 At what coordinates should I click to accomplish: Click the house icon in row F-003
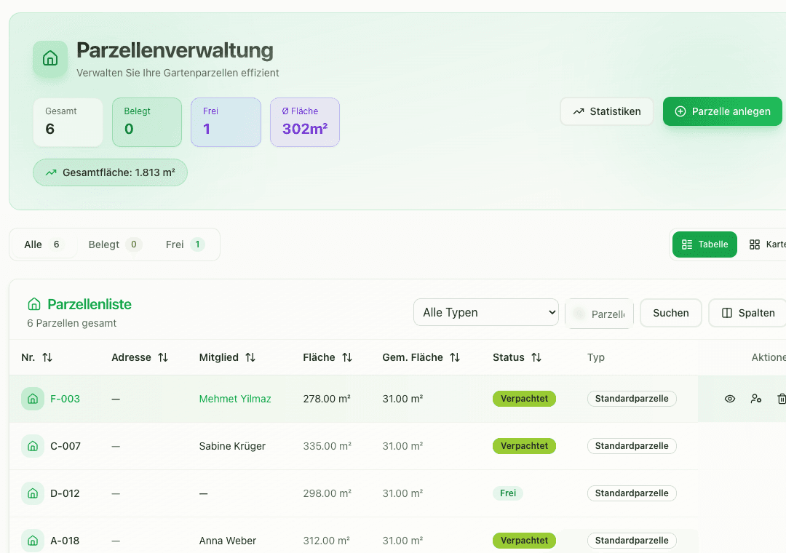click(x=33, y=399)
